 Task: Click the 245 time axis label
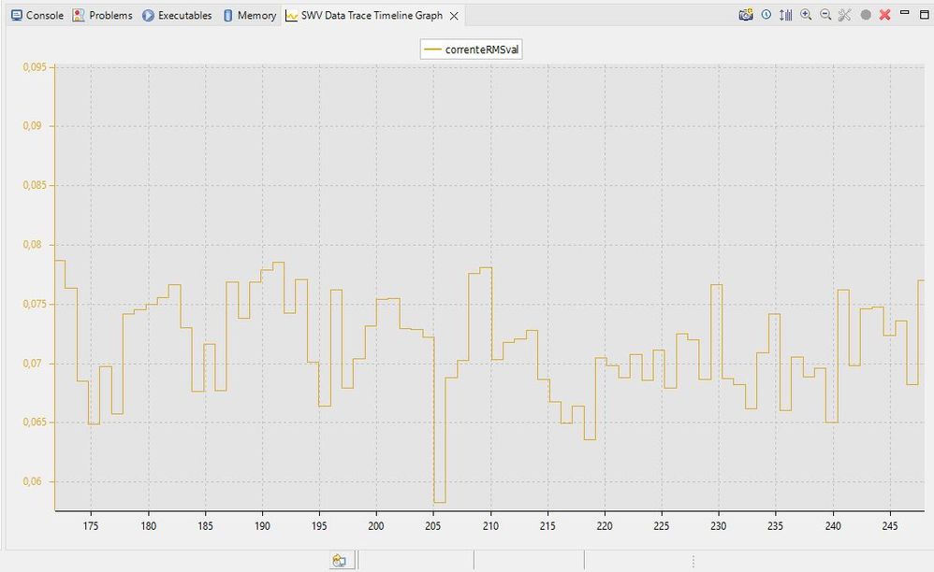(890, 526)
